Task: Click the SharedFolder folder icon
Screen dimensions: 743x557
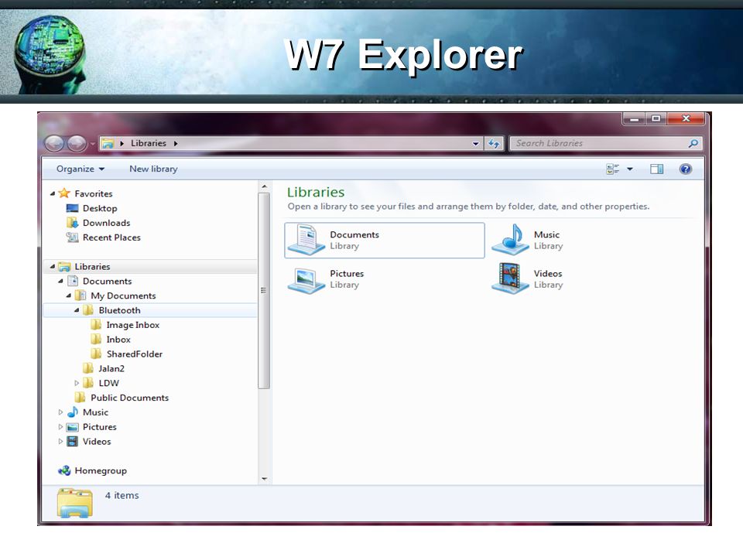Action: [x=96, y=354]
